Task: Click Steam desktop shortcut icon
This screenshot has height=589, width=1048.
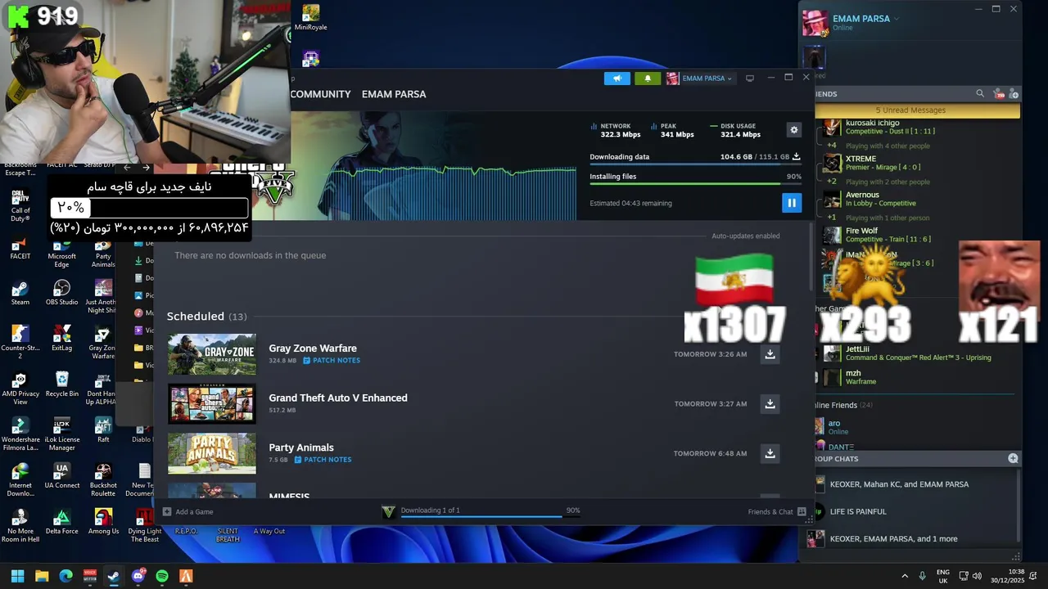Action: (20, 293)
